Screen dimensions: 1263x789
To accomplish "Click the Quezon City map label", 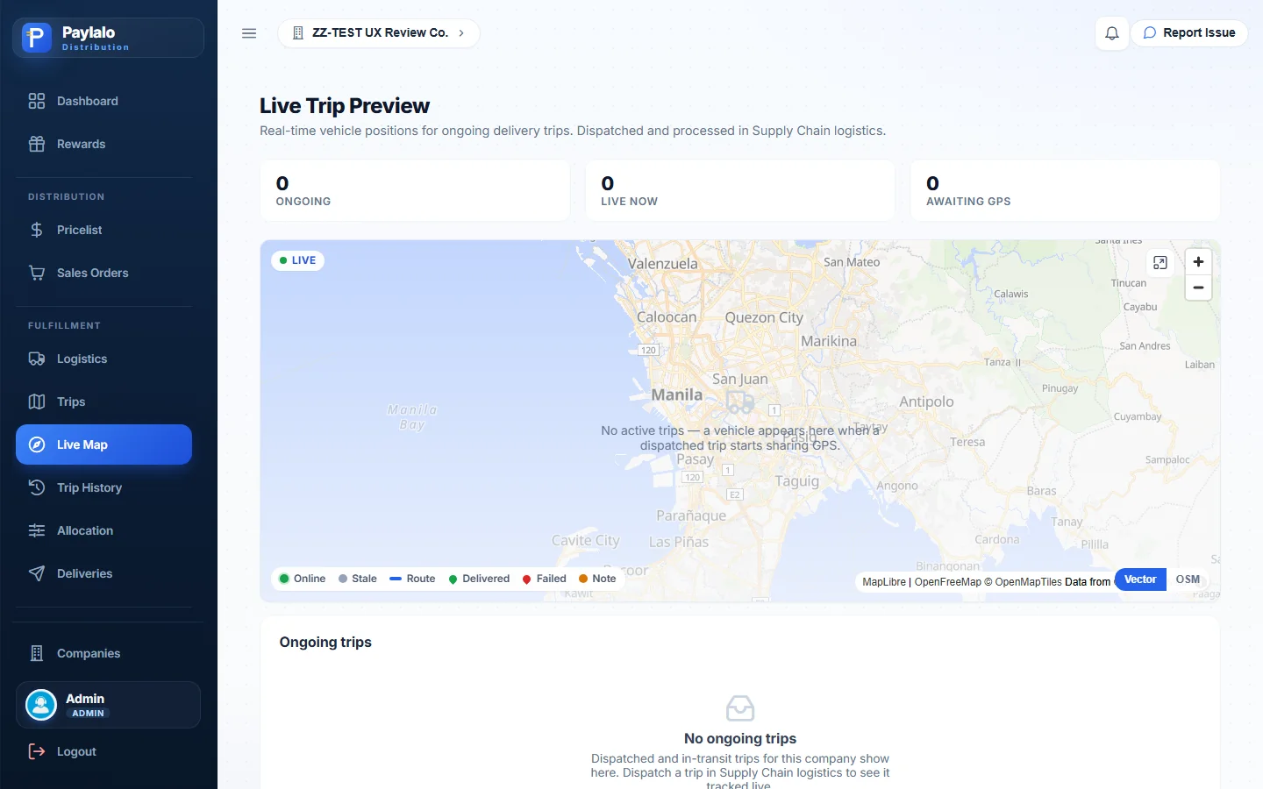I will (764, 317).
